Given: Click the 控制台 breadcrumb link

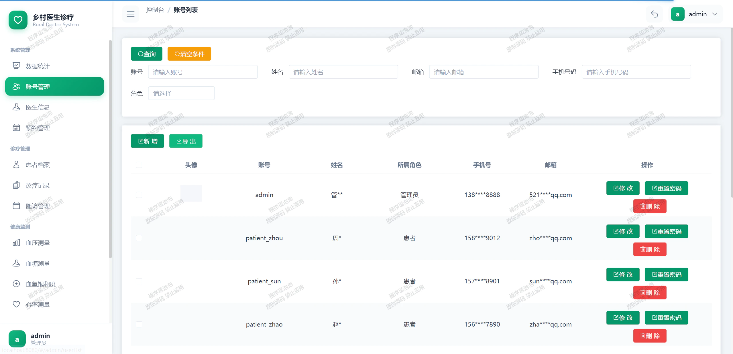Looking at the screenshot, I should pyautogui.click(x=155, y=10).
